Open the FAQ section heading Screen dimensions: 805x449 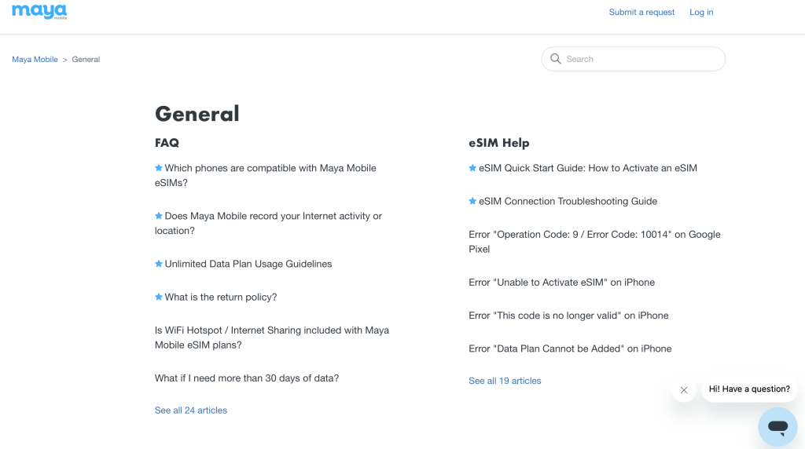coord(167,143)
